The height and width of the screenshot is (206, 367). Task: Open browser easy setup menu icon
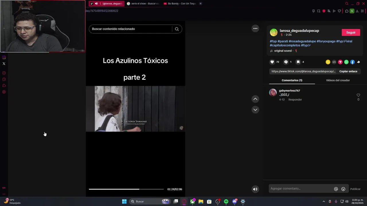(x=362, y=11)
